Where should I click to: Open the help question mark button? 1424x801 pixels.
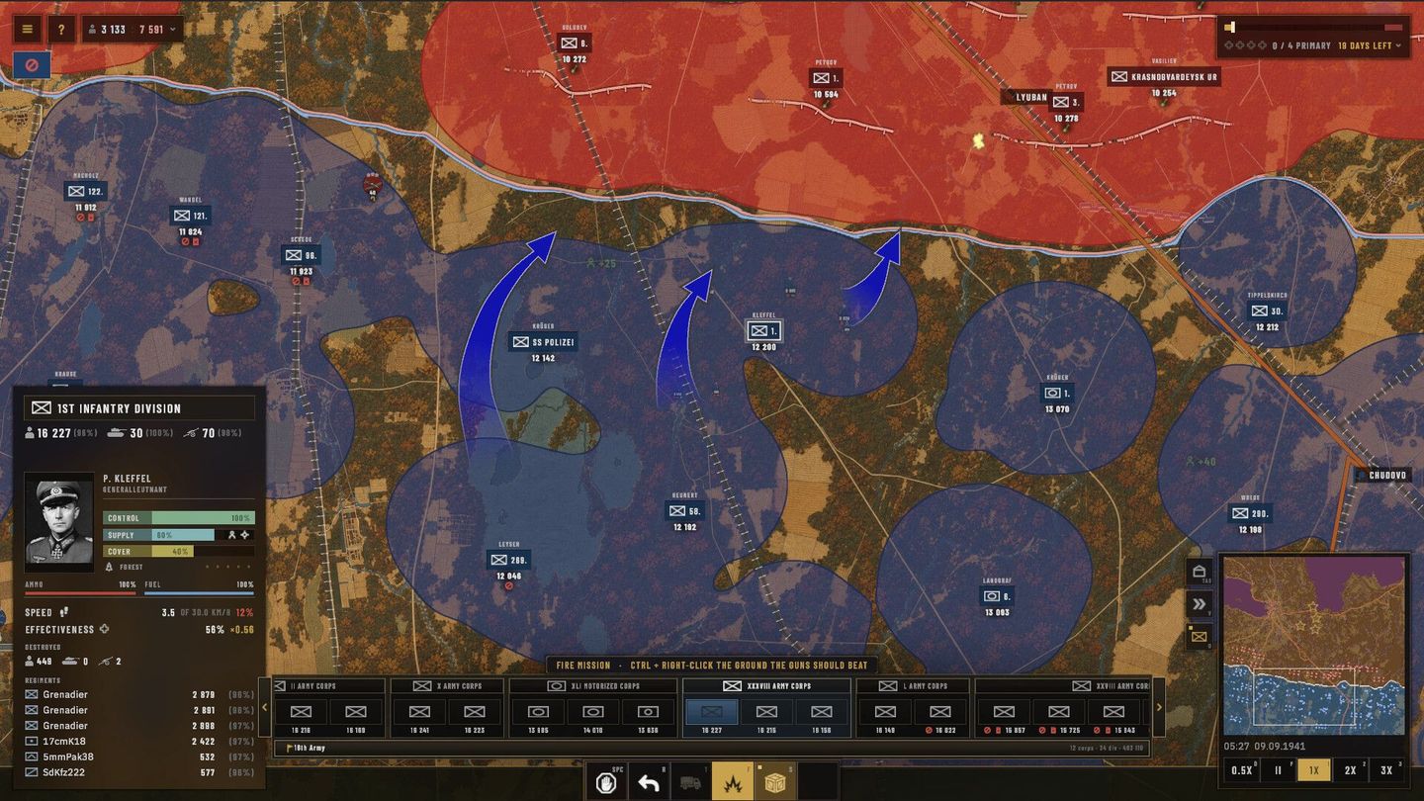point(60,30)
